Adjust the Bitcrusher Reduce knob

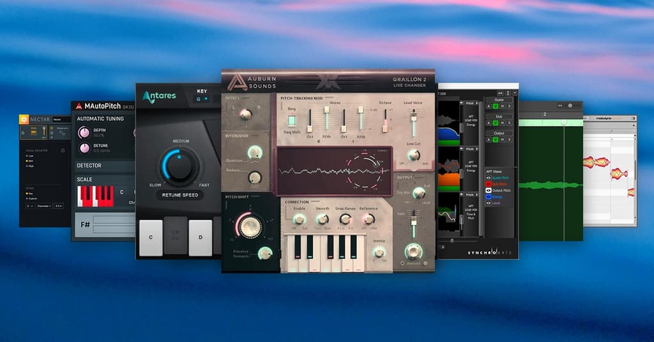[x=254, y=178]
